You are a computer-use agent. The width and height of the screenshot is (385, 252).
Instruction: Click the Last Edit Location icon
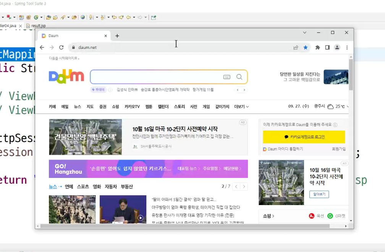114,18
